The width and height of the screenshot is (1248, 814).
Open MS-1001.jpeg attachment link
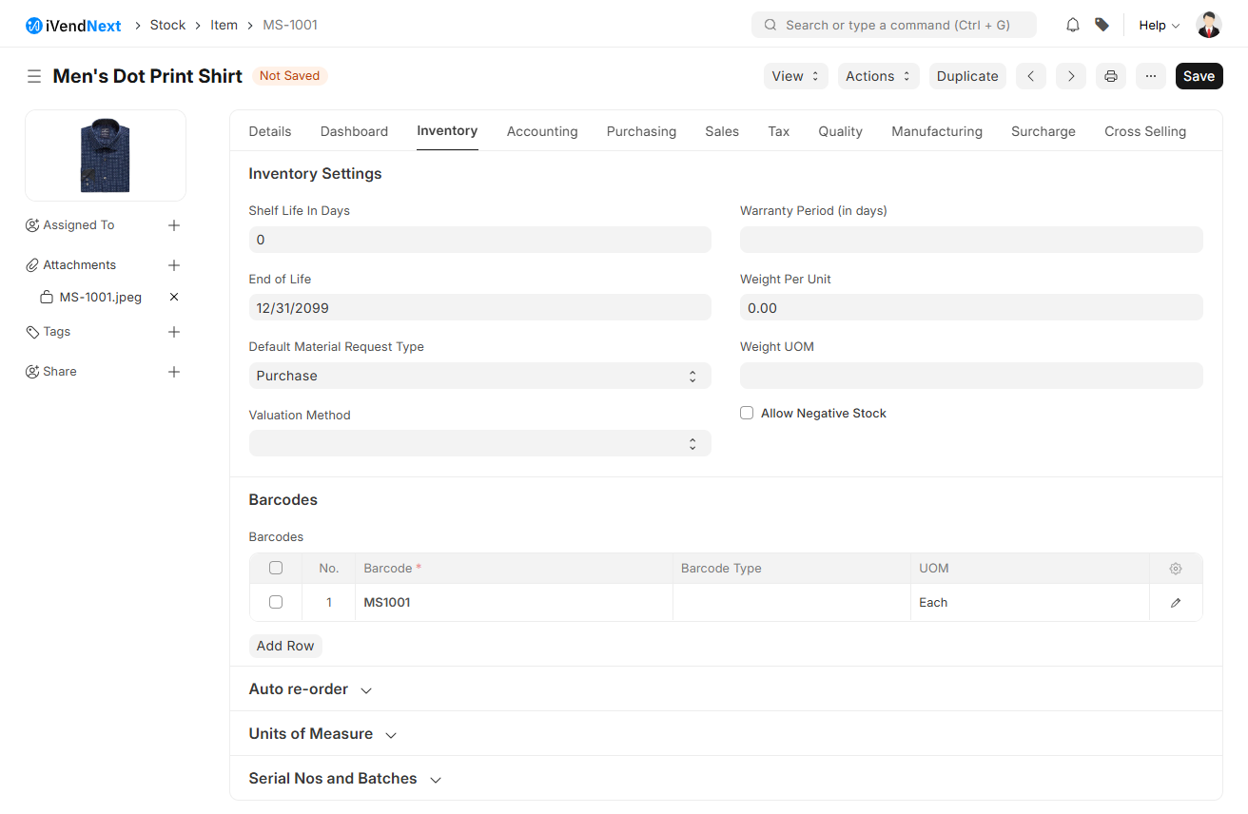(101, 297)
